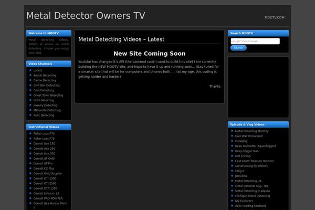Open Civil War Uncovered episodes
Viewport: 315px width, 210px height.
tap(249, 136)
